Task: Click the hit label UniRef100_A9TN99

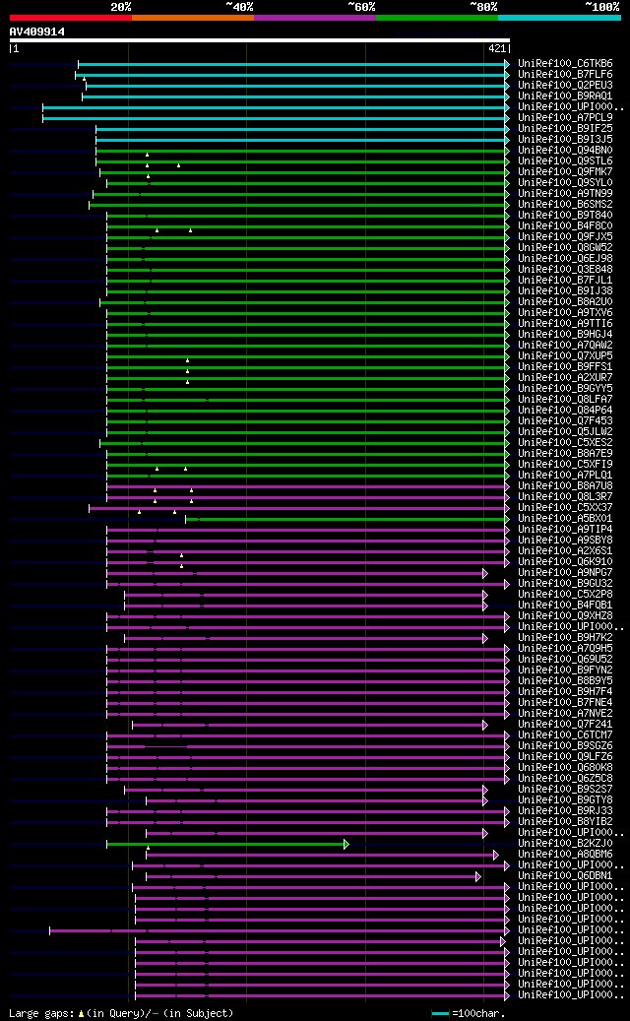Action: point(565,193)
